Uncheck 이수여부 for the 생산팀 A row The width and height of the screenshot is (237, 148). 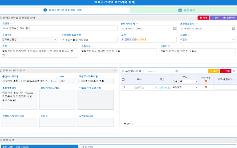click(206, 87)
